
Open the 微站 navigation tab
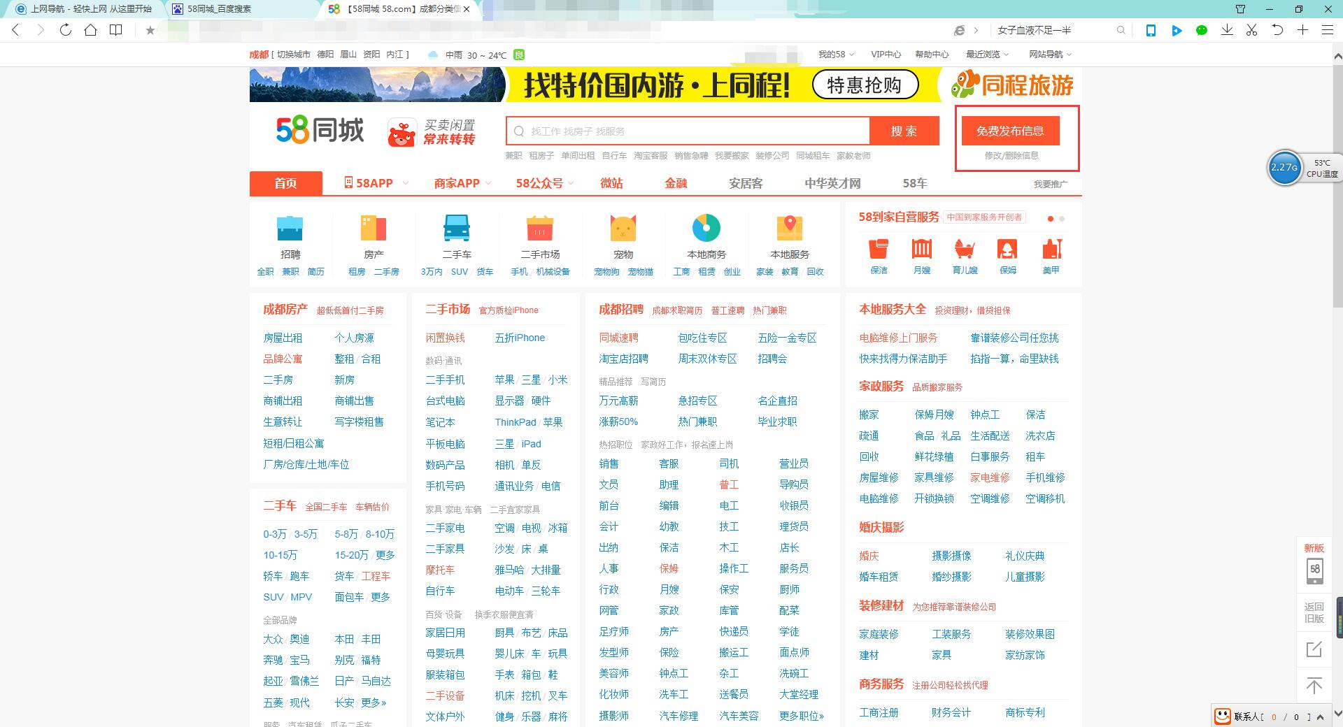pos(611,183)
